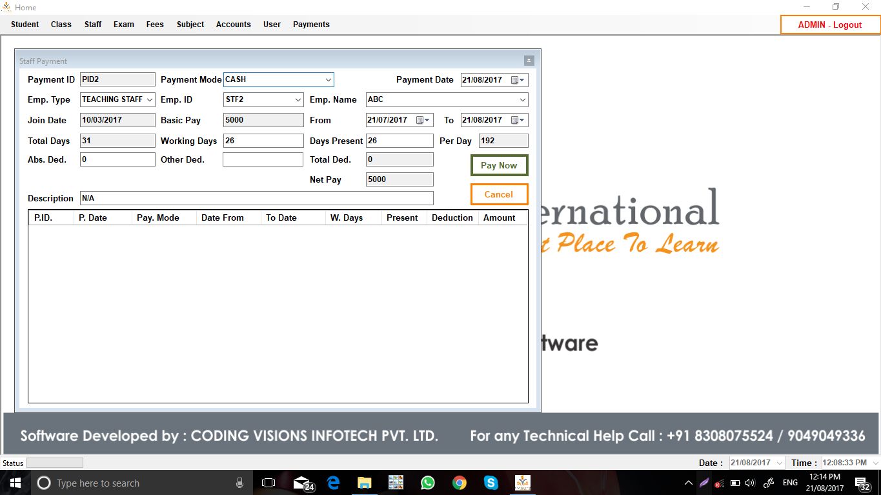Click the Cancel button
This screenshot has height=495, width=881.
click(x=499, y=194)
